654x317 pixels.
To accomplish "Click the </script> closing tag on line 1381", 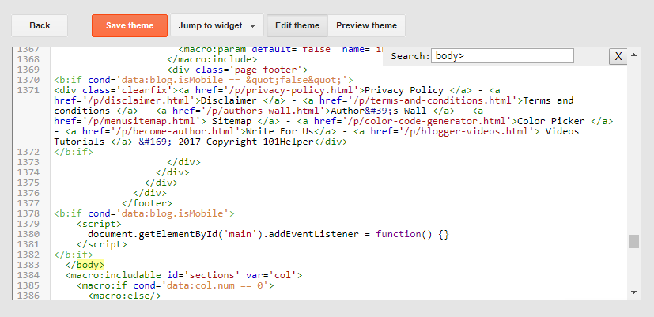I will [102, 244].
